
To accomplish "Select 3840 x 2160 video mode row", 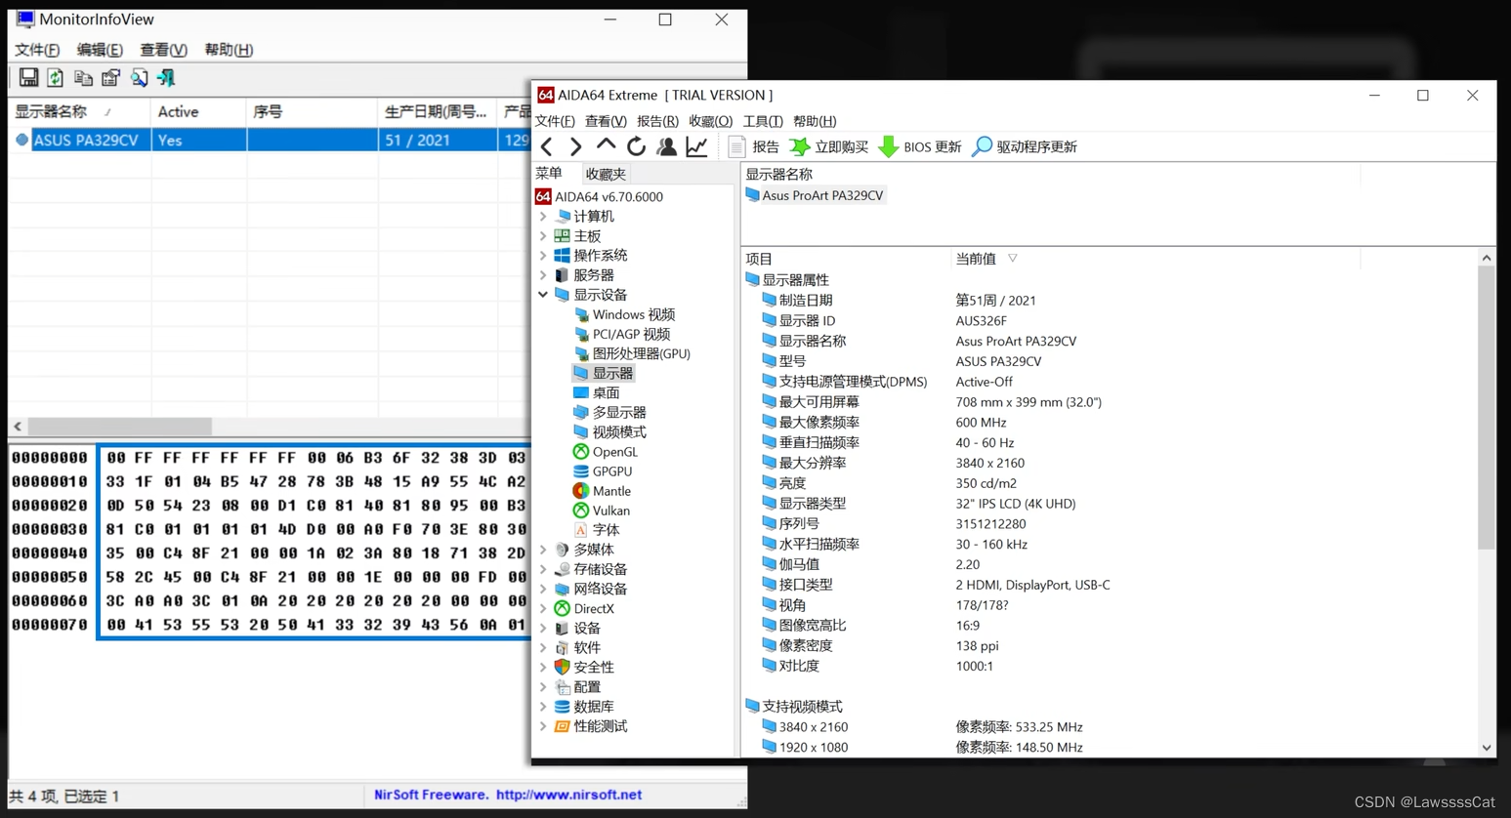I will click(x=1110, y=727).
